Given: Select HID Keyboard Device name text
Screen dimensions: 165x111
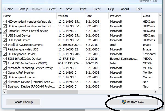Looking at the screenshot, I should pyautogui.click(x=22, y=54).
